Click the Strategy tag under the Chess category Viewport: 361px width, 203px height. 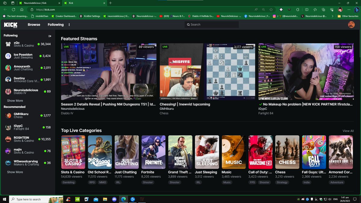click(282, 182)
